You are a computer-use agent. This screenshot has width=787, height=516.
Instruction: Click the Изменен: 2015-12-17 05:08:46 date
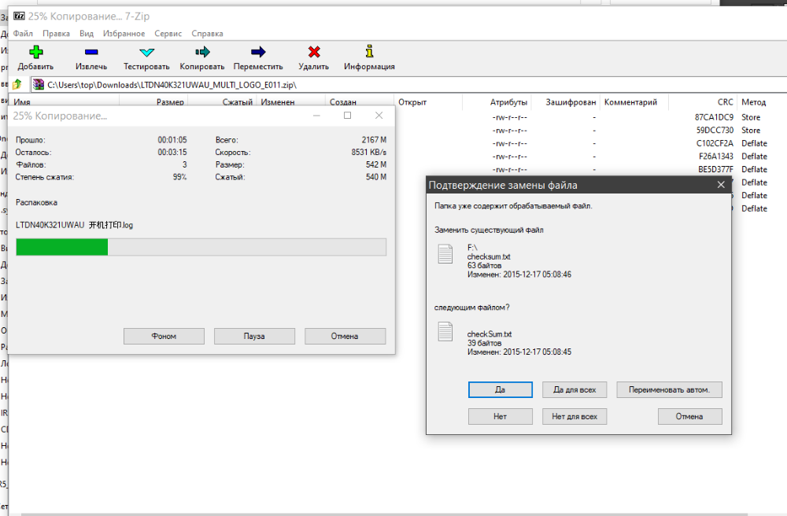519,275
